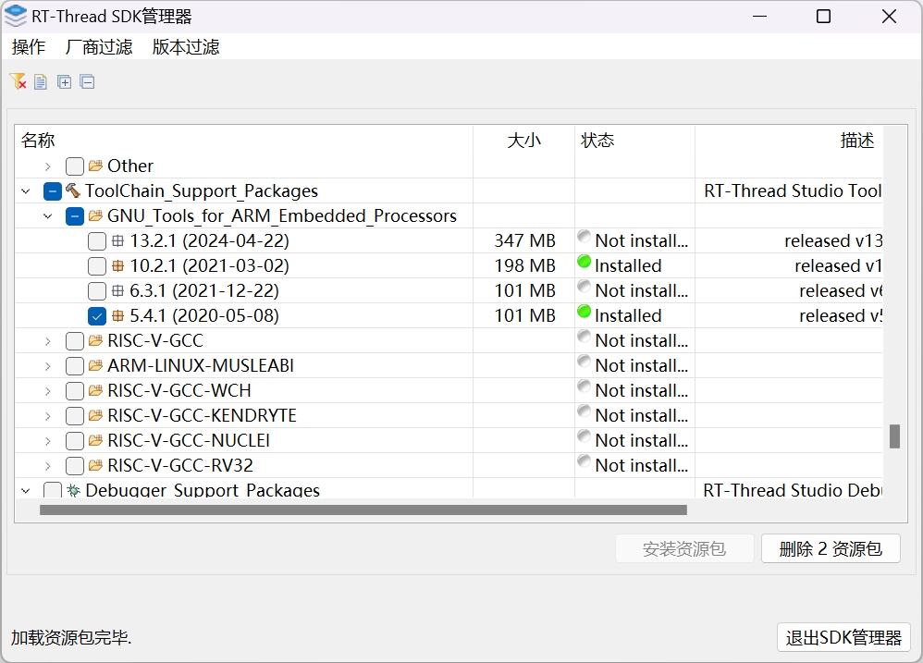Viewport: 923px width, 663px height.
Task: Click the ARM-LINUX-MUSLEABI folder icon
Action: (x=95, y=366)
